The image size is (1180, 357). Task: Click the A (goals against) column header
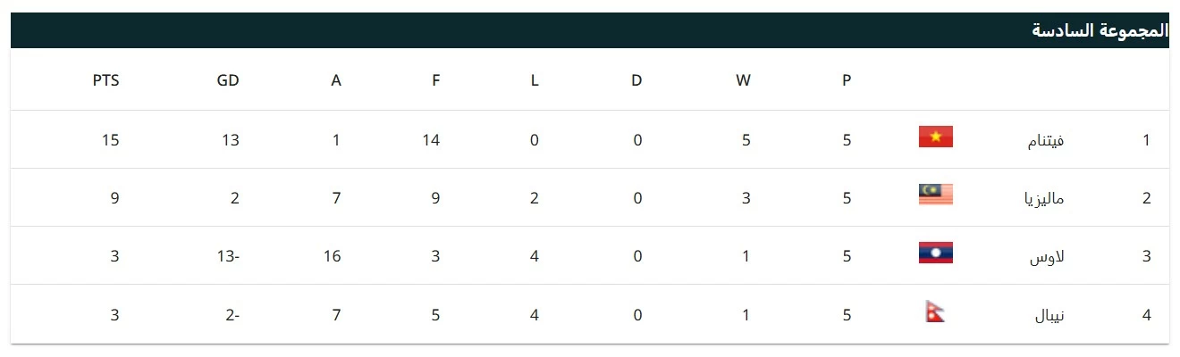click(x=336, y=79)
